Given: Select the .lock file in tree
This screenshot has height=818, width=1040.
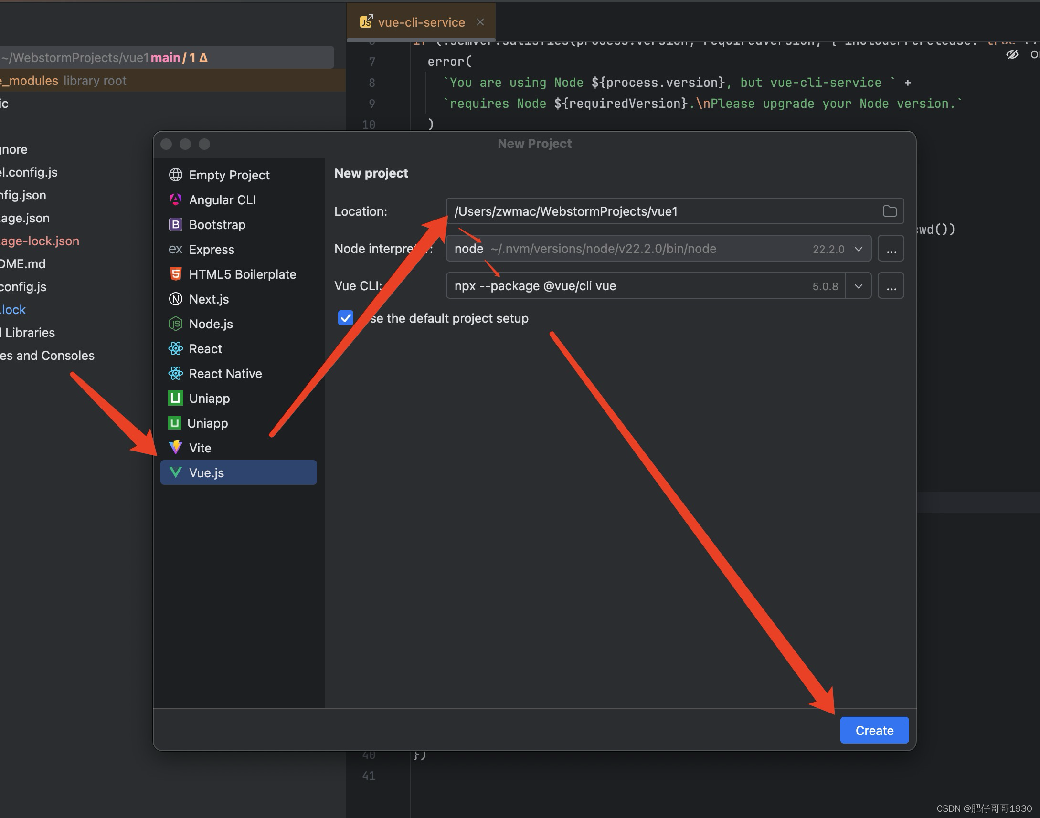Looking at the screenshot, I should [13, 309].
